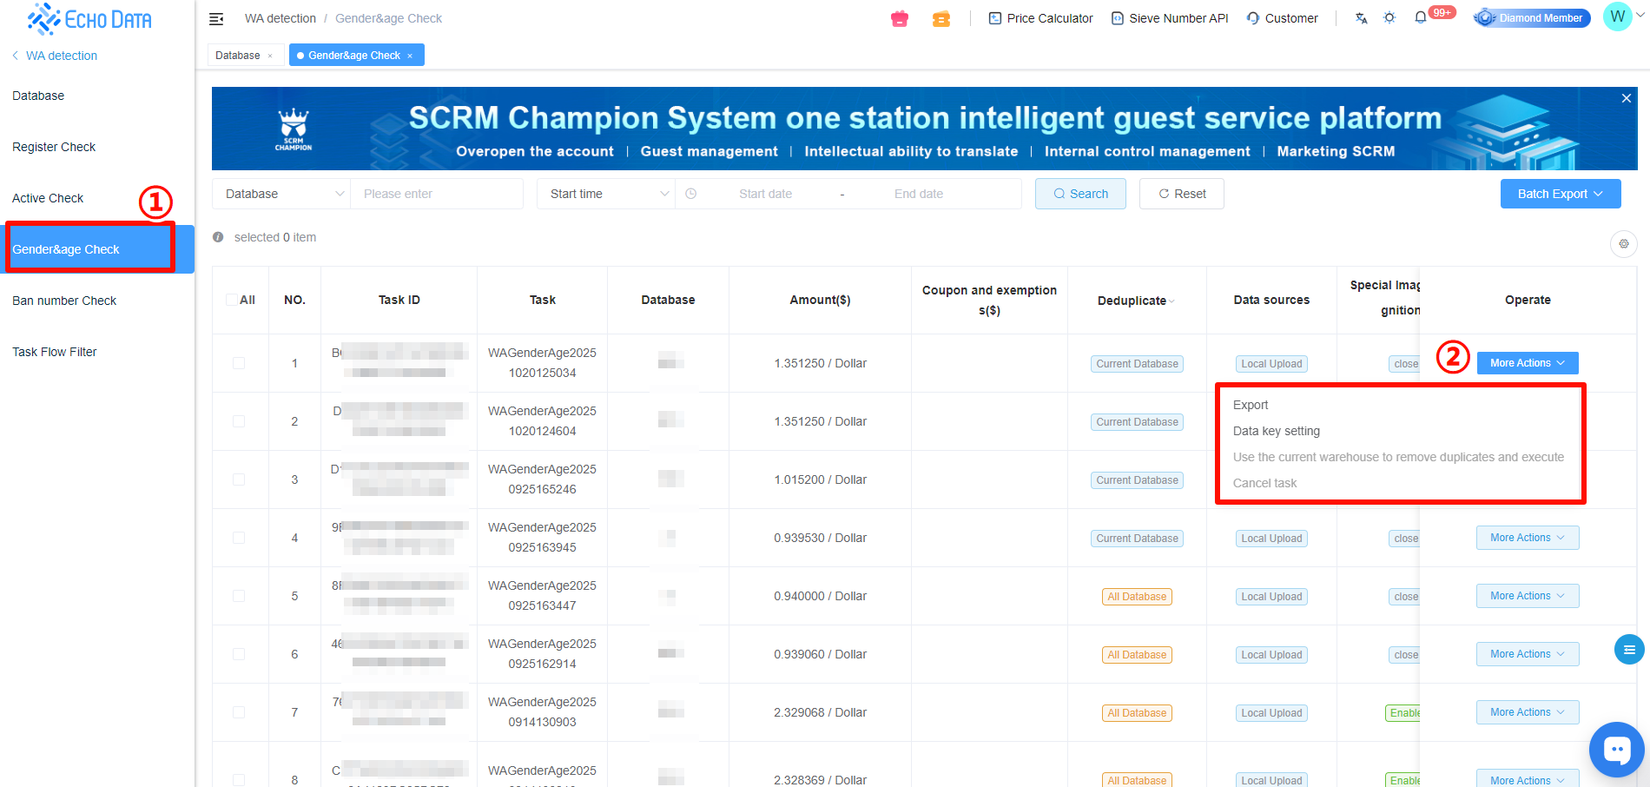1650x787 pixels.
Task: Collapse the sidebar with the hamburger icon
Action: pyautogui.click(x=216, y=18)
